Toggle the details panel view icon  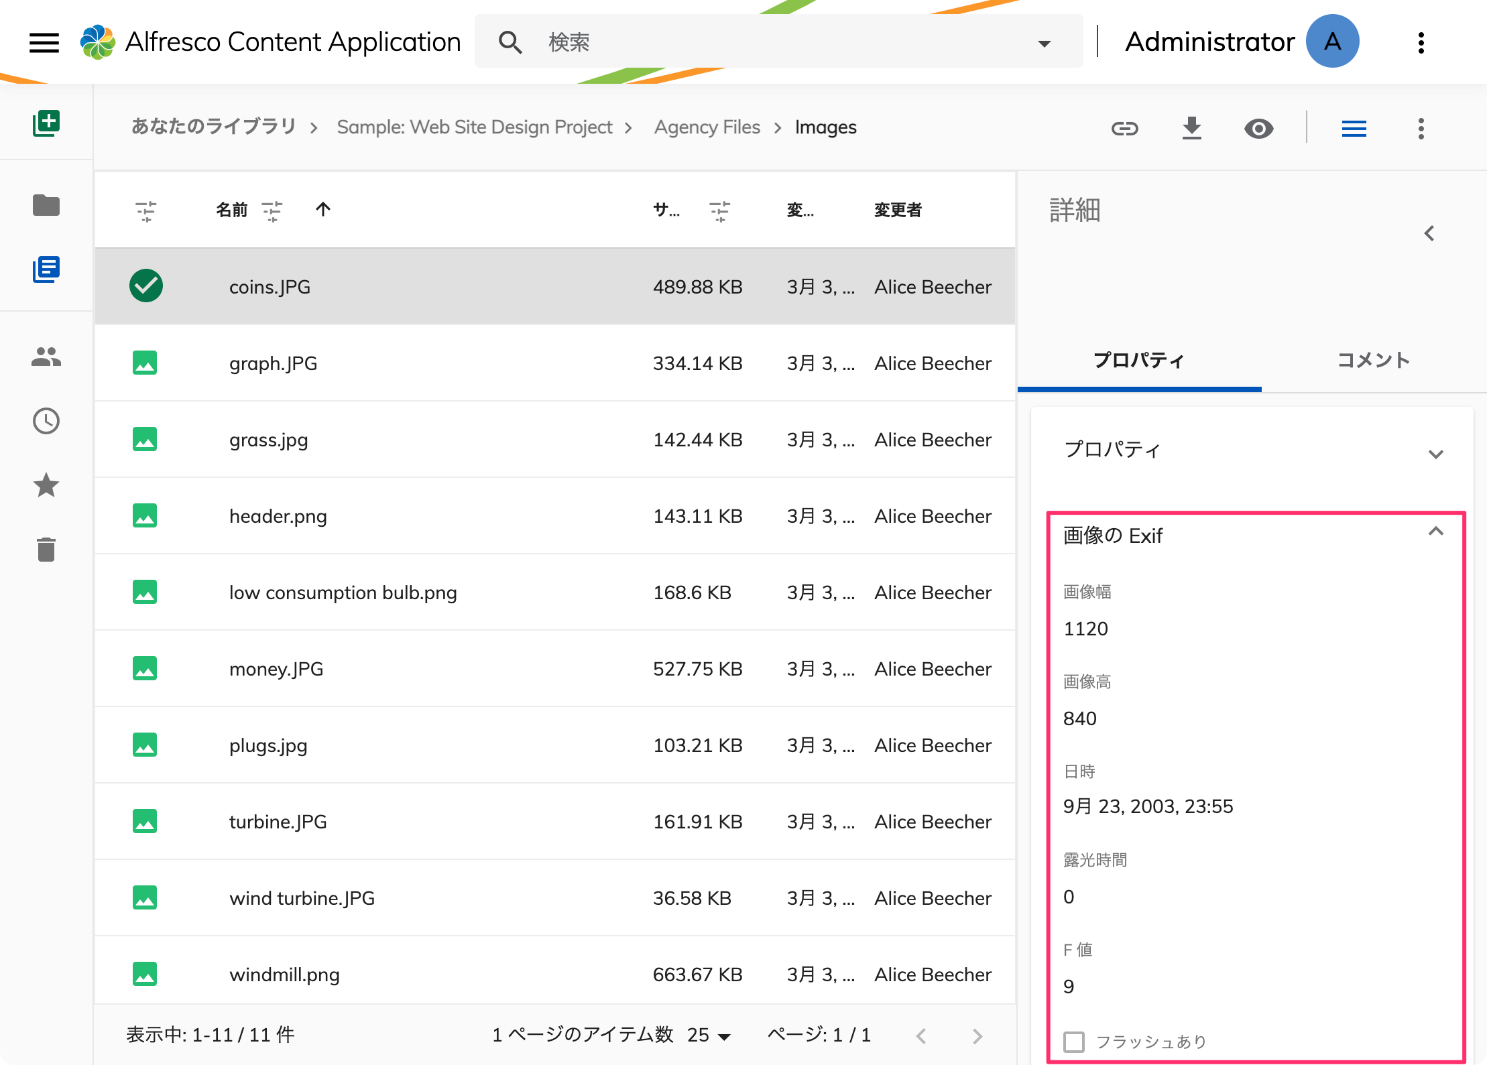click(x=1354, y=128)
